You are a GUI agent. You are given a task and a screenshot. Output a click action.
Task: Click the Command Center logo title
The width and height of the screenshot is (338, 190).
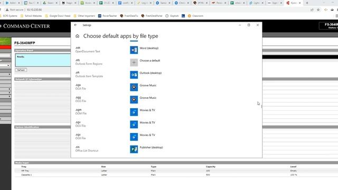tap(26, 26)
